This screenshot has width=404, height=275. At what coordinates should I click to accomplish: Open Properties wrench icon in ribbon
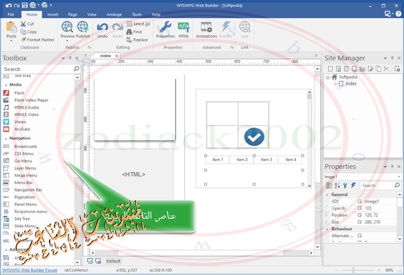tap(165, 27)
